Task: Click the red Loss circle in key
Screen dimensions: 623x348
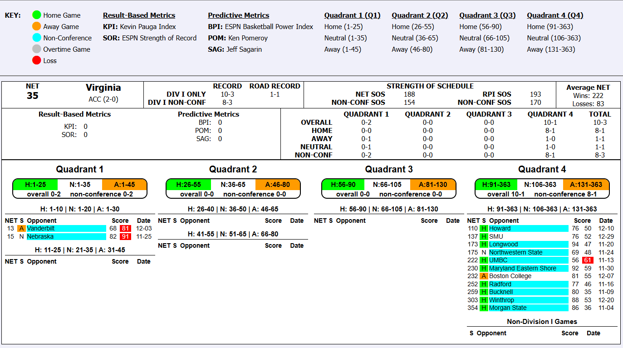Action: (x=37, y=61)
